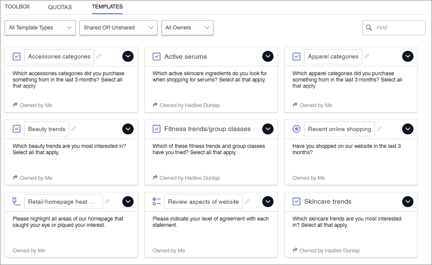Click the magnifying glass search icon
This screenshot has height=265, width=432.
click(x=369, y=28)
